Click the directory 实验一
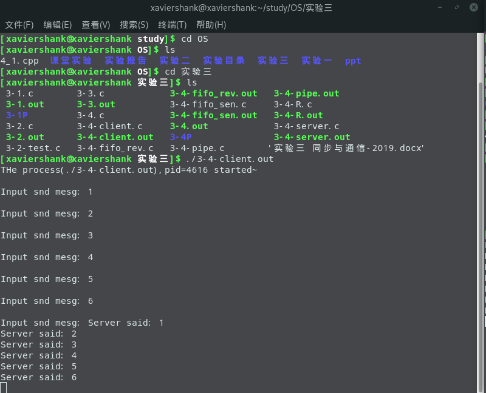 tap(317, 60)
